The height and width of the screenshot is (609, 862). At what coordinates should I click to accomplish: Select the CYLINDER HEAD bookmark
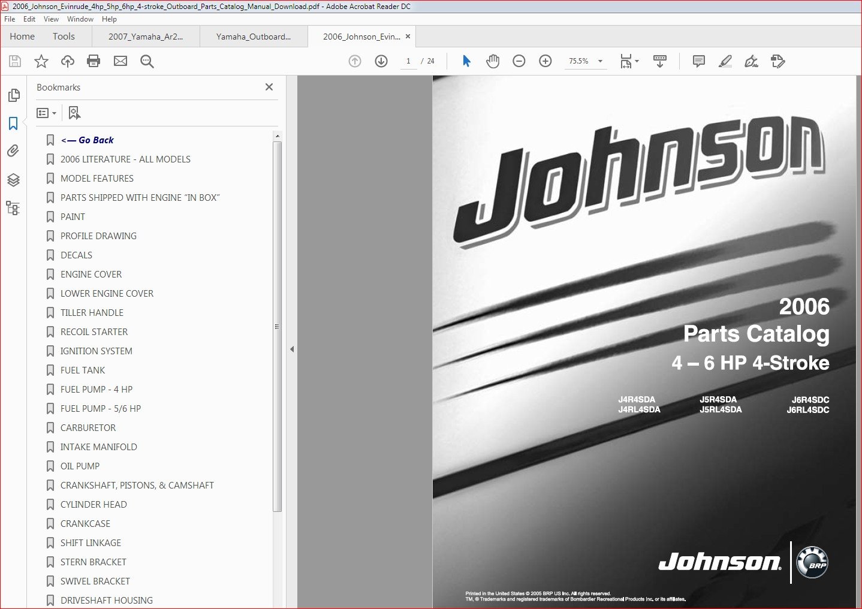pos(94,505)
